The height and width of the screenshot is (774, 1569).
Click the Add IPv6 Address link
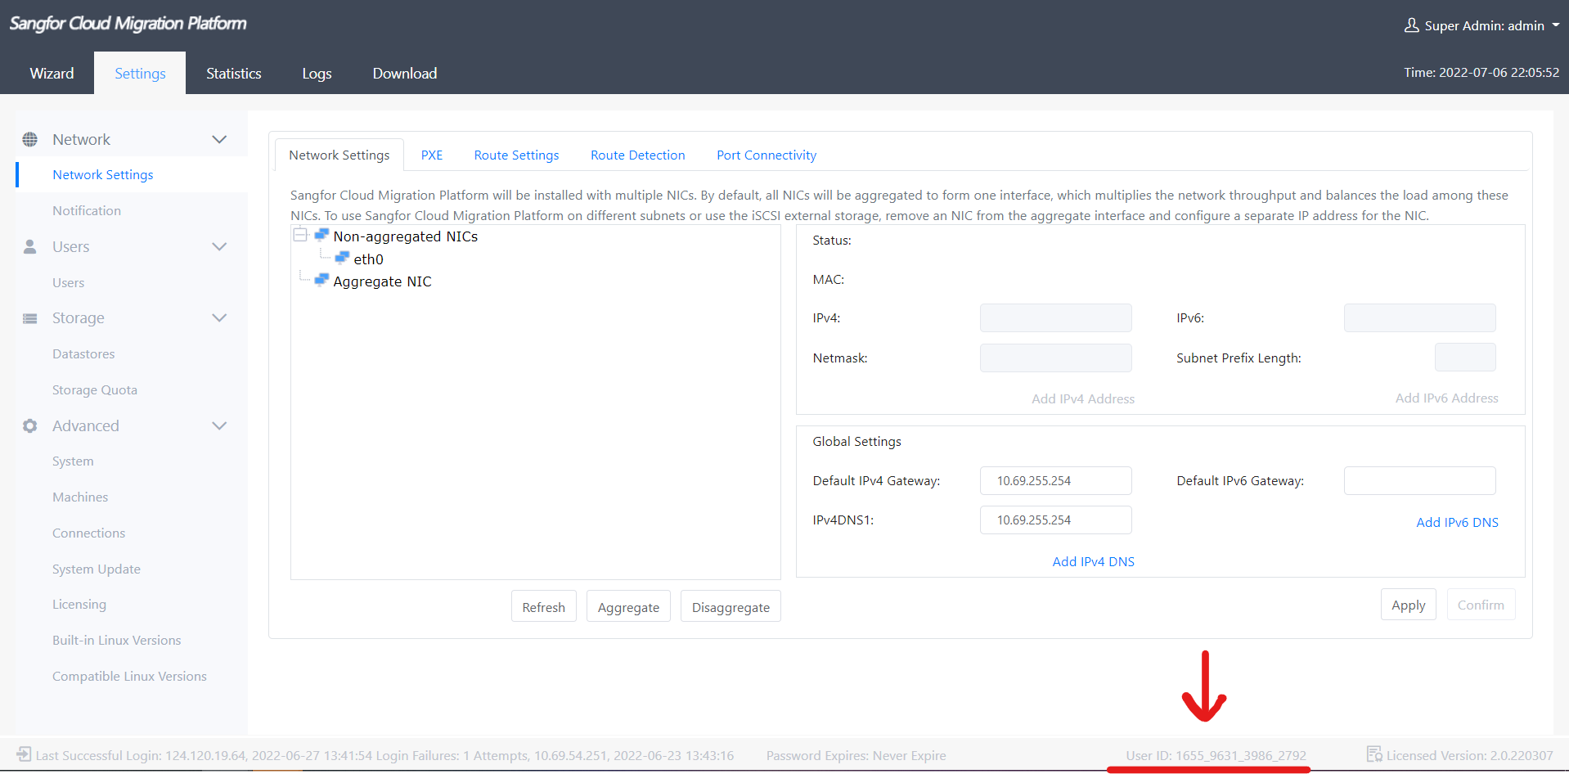(x=1447, y=398)
